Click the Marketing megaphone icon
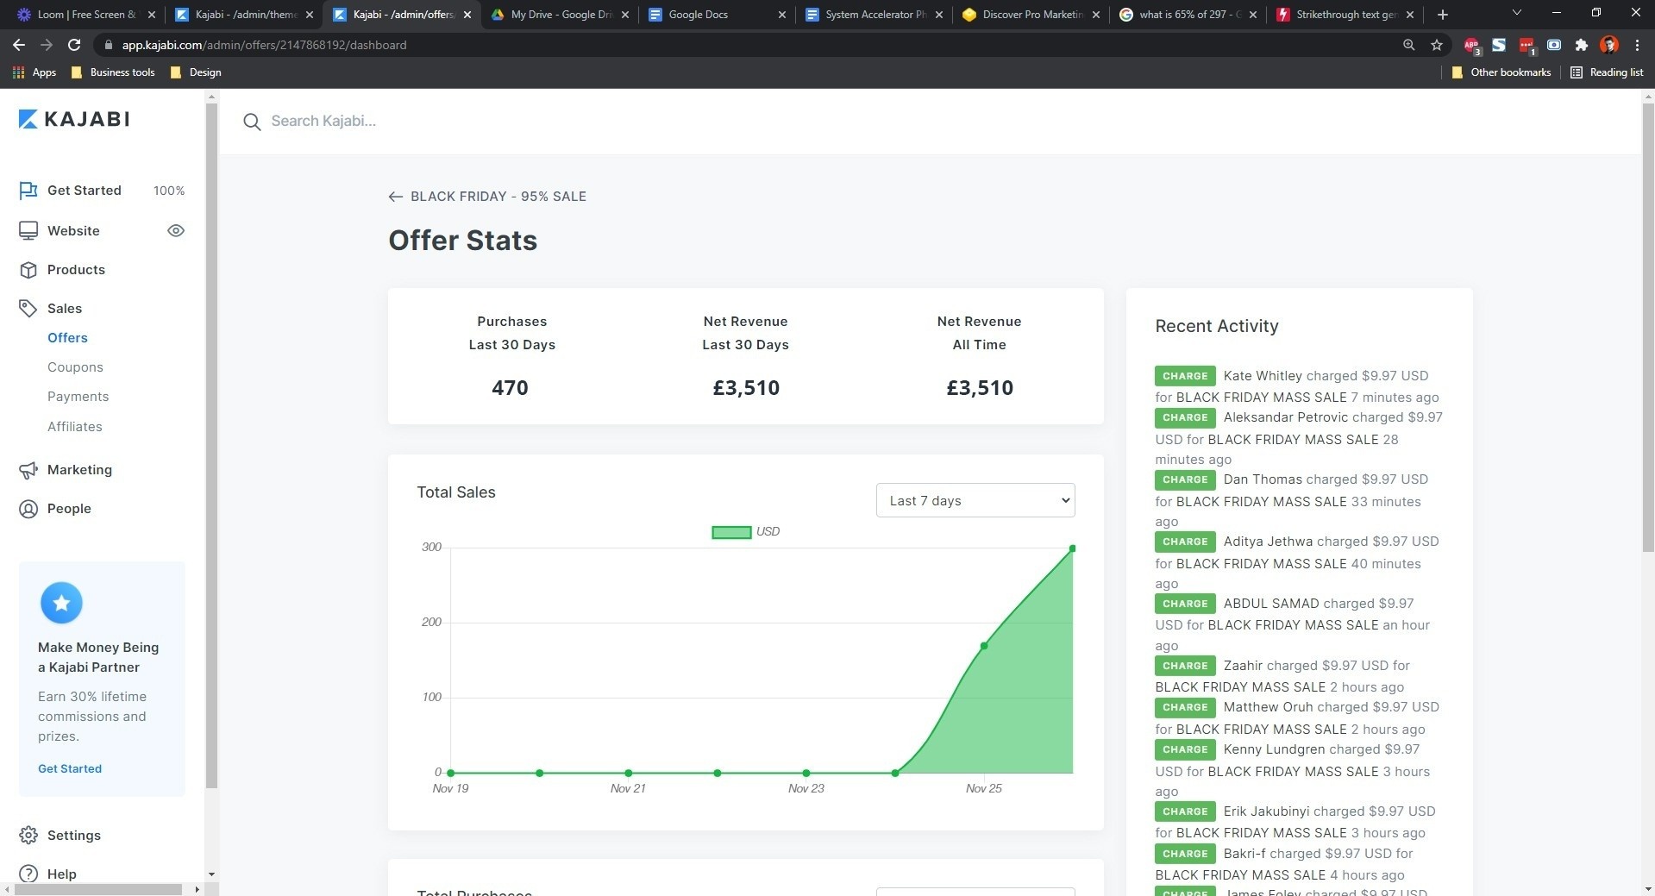This screenshot has height=896, width=1655. [x=28, y=470]
